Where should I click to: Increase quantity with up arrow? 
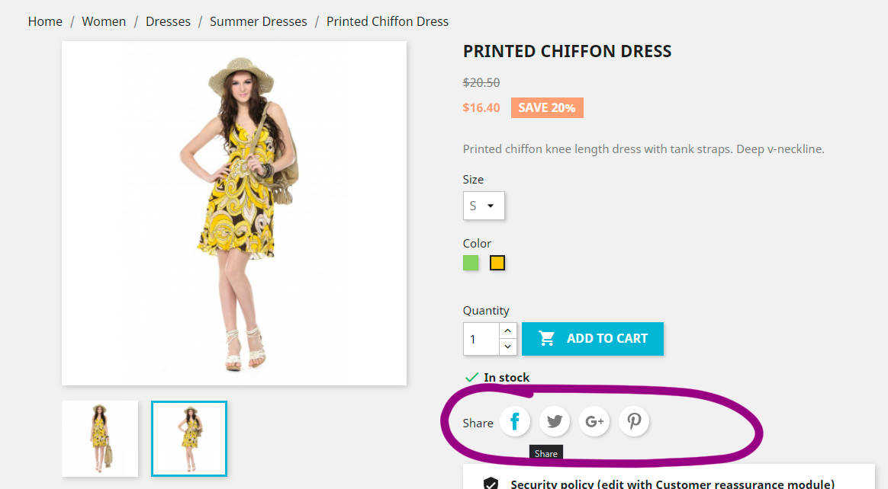tap(508, 331)
